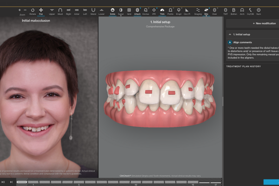
Task: Click the first stage on the timeline
Action: pos(22,182)
